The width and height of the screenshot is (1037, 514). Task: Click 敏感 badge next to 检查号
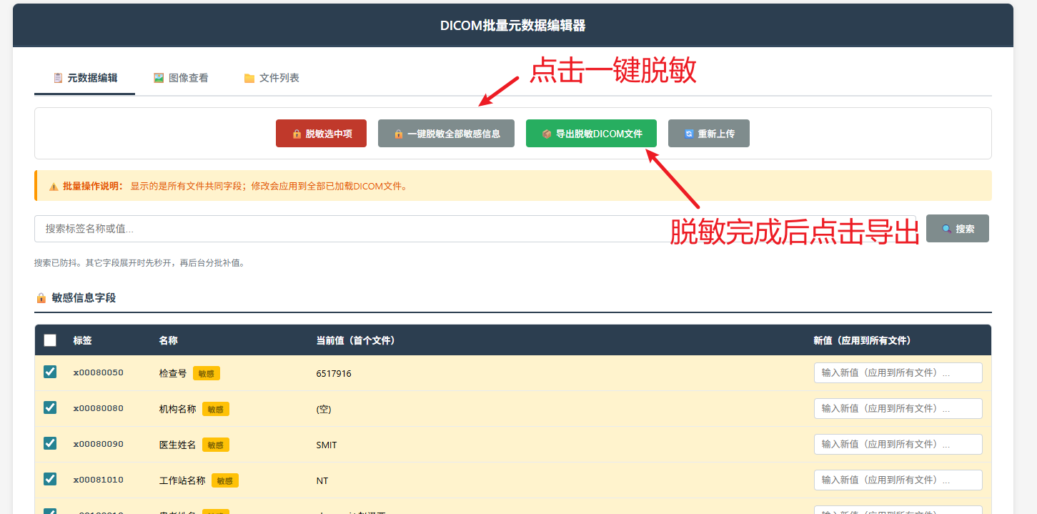[207, 373]
